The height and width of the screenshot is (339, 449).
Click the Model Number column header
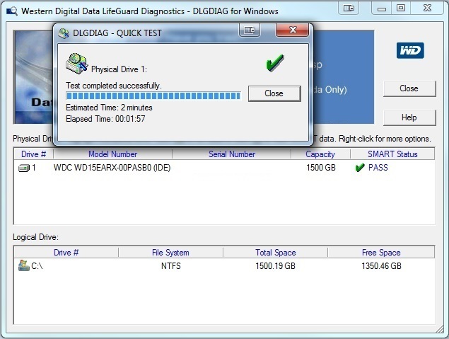tap(113, 154)
